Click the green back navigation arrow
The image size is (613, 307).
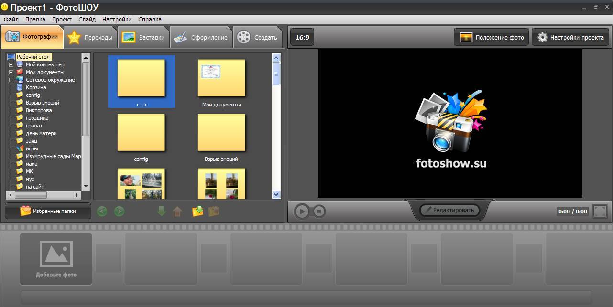point(102,211)
